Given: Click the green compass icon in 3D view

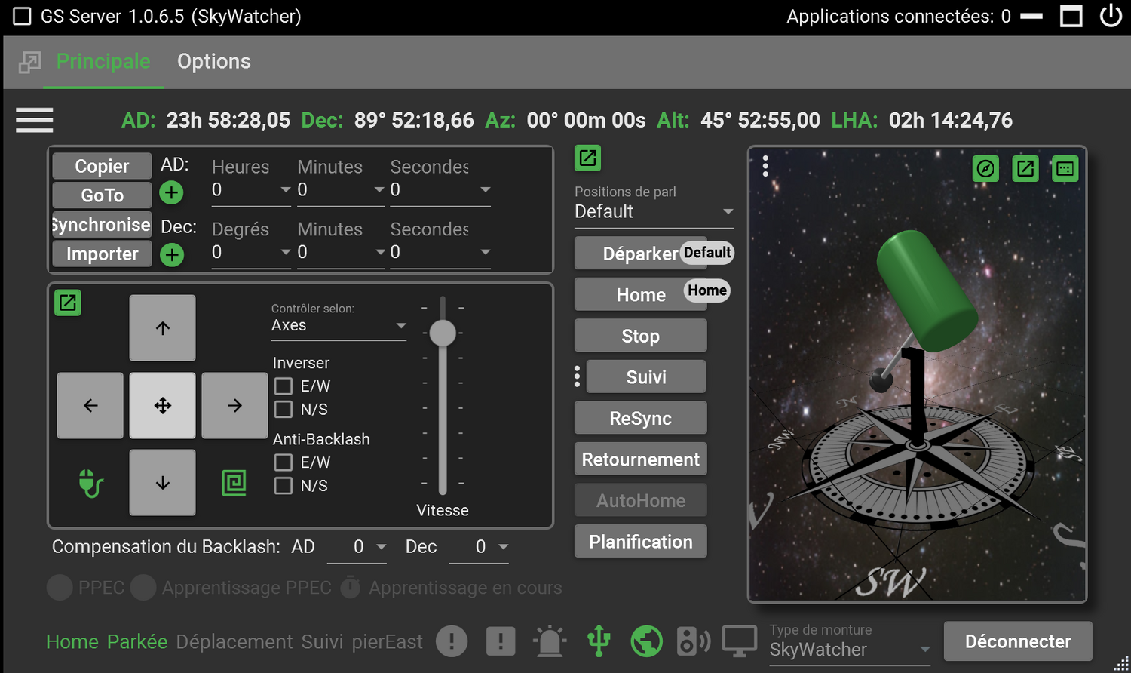Looking at the screenshot, I should click(x=985, y=168).
